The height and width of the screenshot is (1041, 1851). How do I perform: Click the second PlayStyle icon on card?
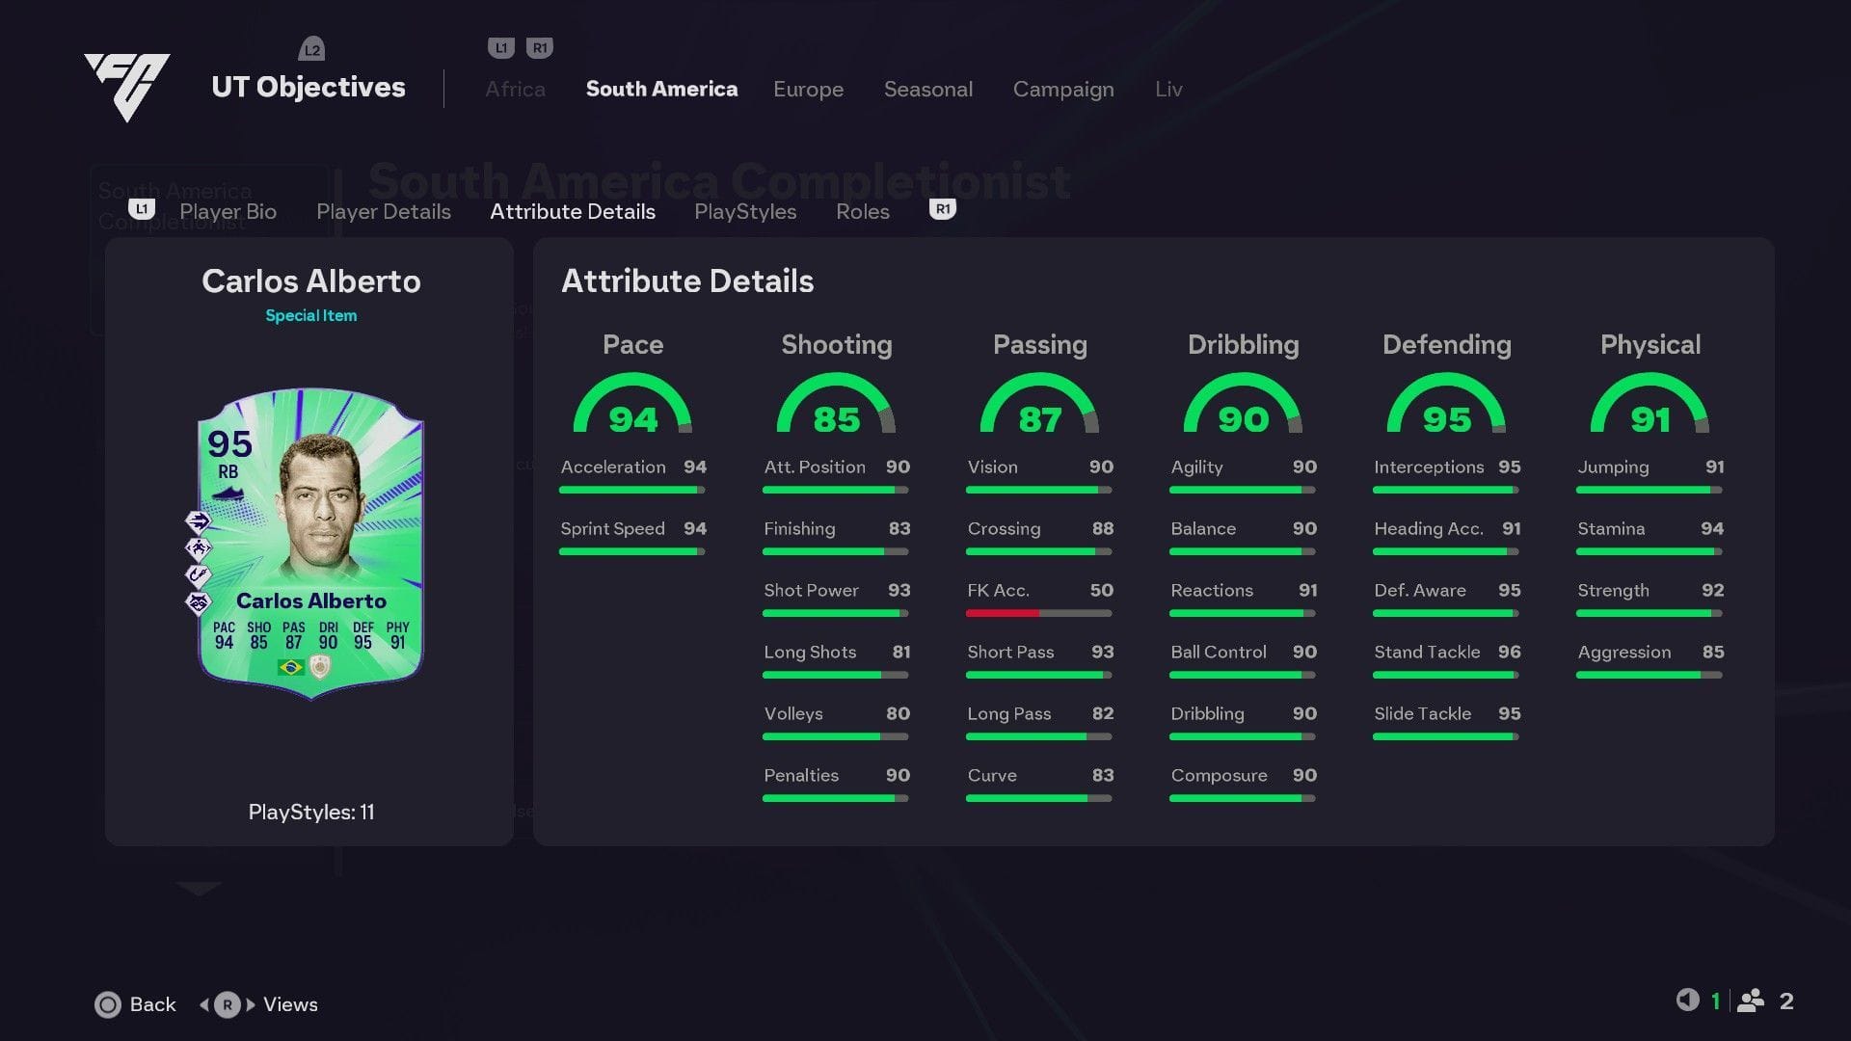199,549
